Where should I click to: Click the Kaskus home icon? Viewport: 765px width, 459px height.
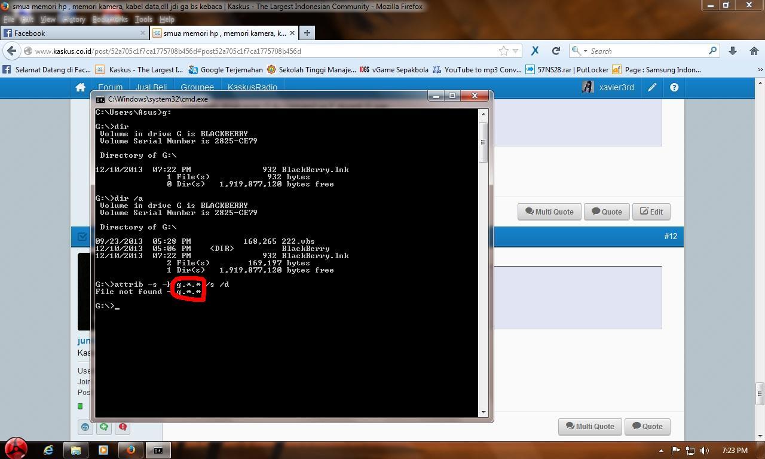click(80, 87)
